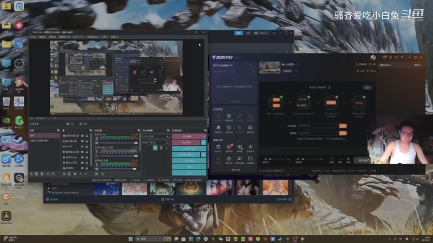This screenshot has width=433, height=243.
Task: Open Microsoft Edge from the taskbar
Action: point(198,239)
